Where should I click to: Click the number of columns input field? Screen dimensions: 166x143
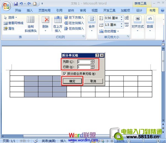coord(84,62)
